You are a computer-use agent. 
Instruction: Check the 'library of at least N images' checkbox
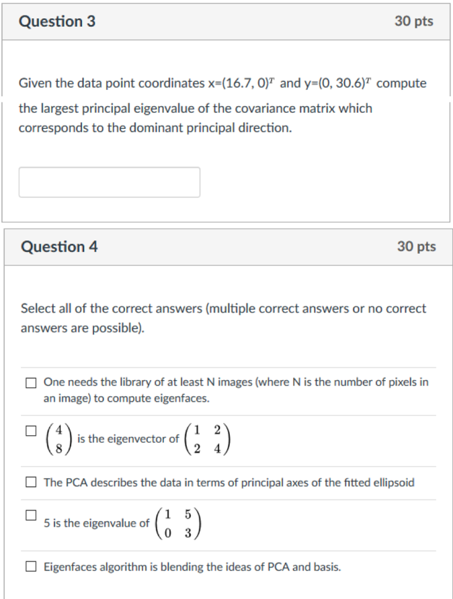pyautogui.click(x=31, y=383)
